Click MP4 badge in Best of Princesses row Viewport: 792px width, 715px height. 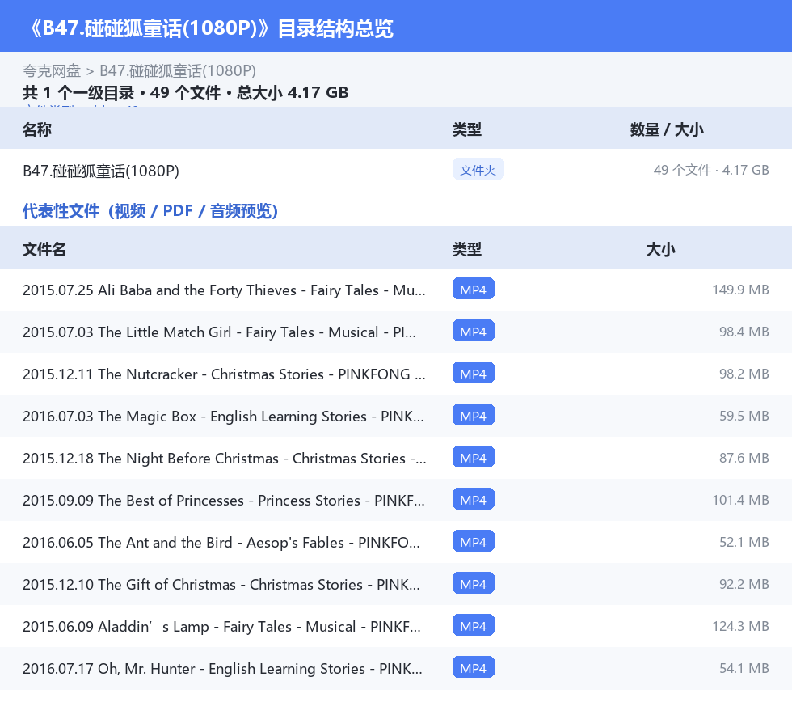click(x=474, y=499)
